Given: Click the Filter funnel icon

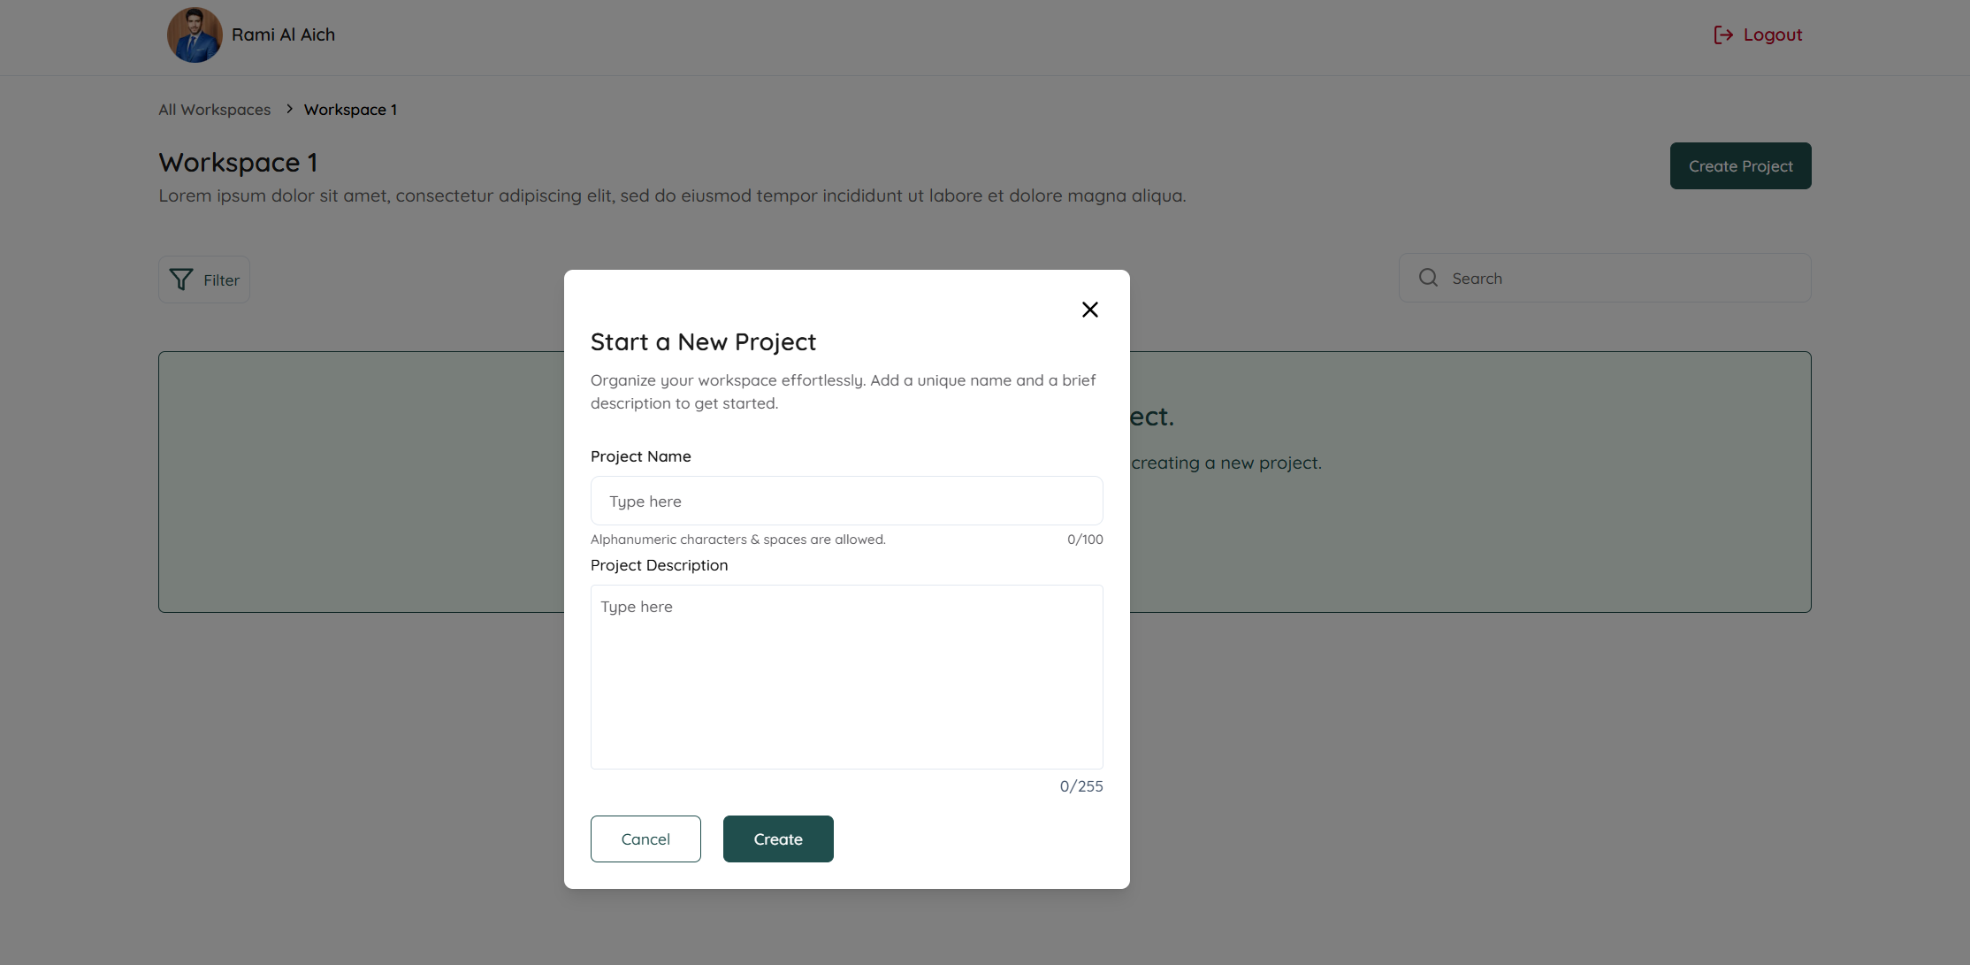Looking at the screenshot, I should [181, 280].
